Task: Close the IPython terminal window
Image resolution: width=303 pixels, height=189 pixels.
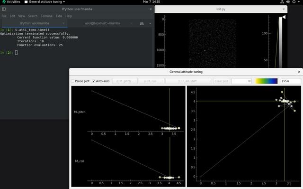Action: [151, 9]
